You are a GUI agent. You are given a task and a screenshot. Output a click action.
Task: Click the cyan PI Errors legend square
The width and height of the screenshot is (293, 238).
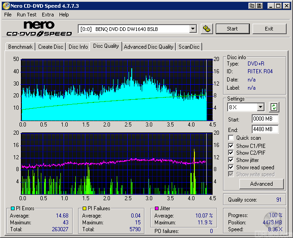[13, 208]
